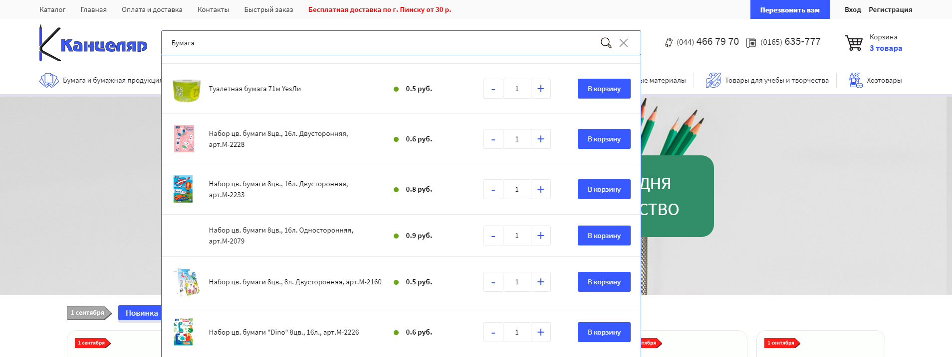
Task: Click the magnifying glass search icon
Action: 606,43
